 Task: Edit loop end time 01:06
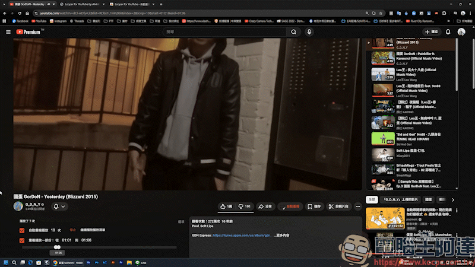tap(86, 240)
